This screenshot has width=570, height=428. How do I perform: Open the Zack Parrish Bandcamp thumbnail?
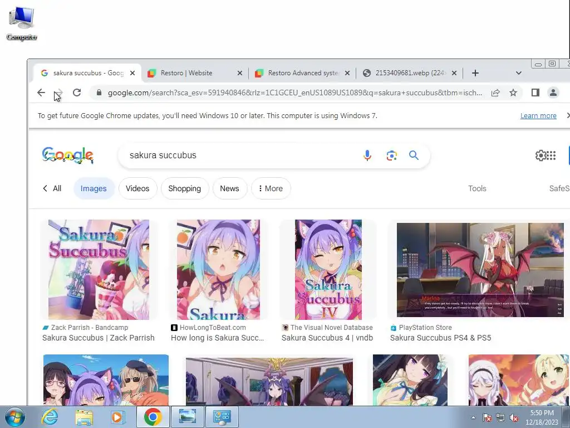tap(99, 270)
